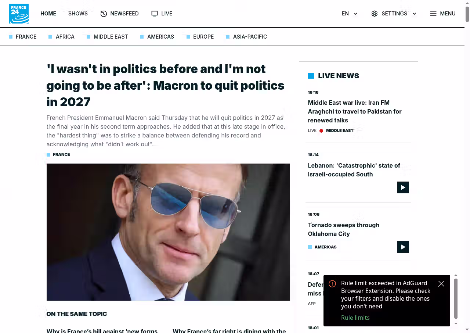Image resolution: width=470 pixels, height=333 pixels.
Task: Click the Macron sunglasses article photo
Action: [x=168, y=232]
